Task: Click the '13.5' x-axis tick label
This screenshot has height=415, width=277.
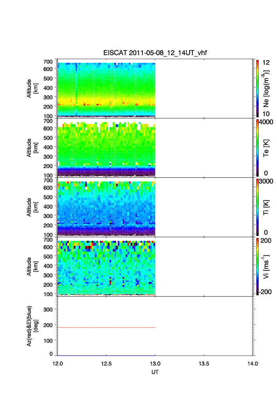Action: click(x=204, y=364)
